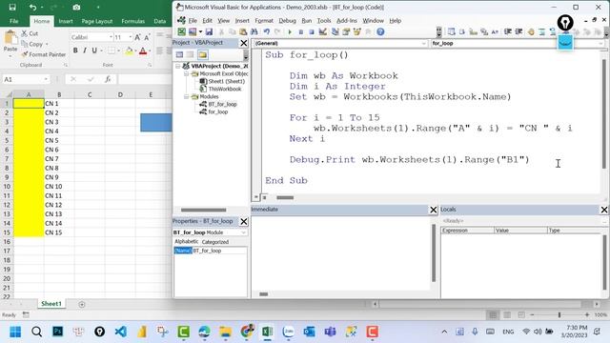
Task: Open Properties Window toolbar icon
Action: point(346,31)
